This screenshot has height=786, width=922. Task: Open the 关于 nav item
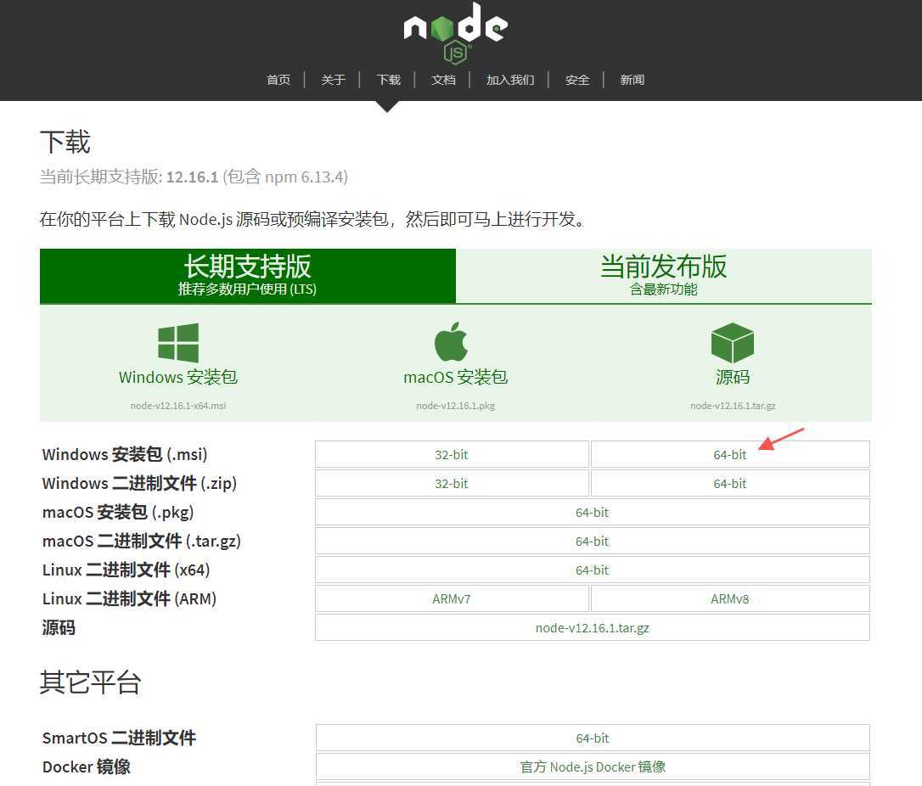click(x=333, y=80)
